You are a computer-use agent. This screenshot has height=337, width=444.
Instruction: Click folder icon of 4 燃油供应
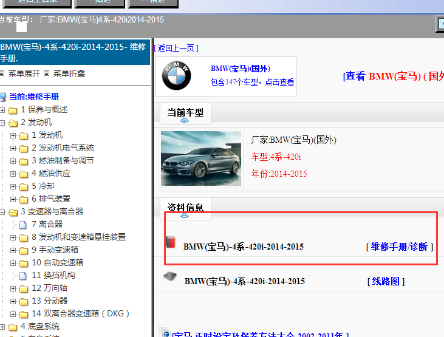coord(24,174)
